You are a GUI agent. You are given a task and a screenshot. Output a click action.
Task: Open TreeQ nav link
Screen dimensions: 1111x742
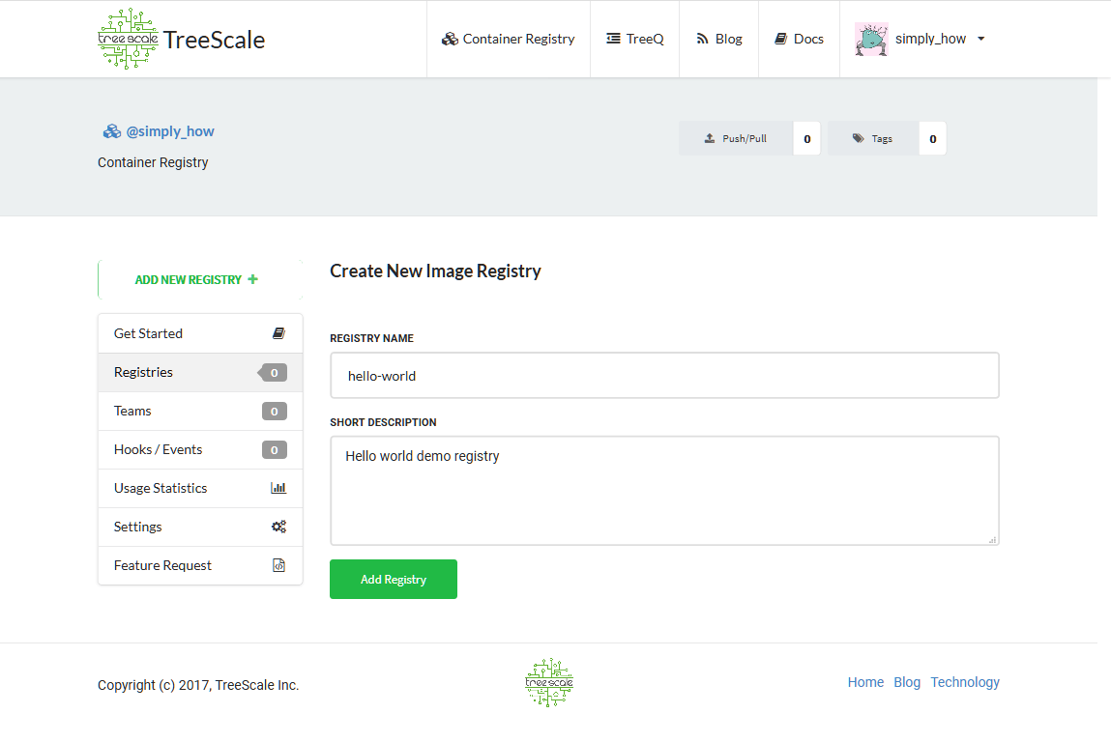pyautogui.click(x=635, y=39)
